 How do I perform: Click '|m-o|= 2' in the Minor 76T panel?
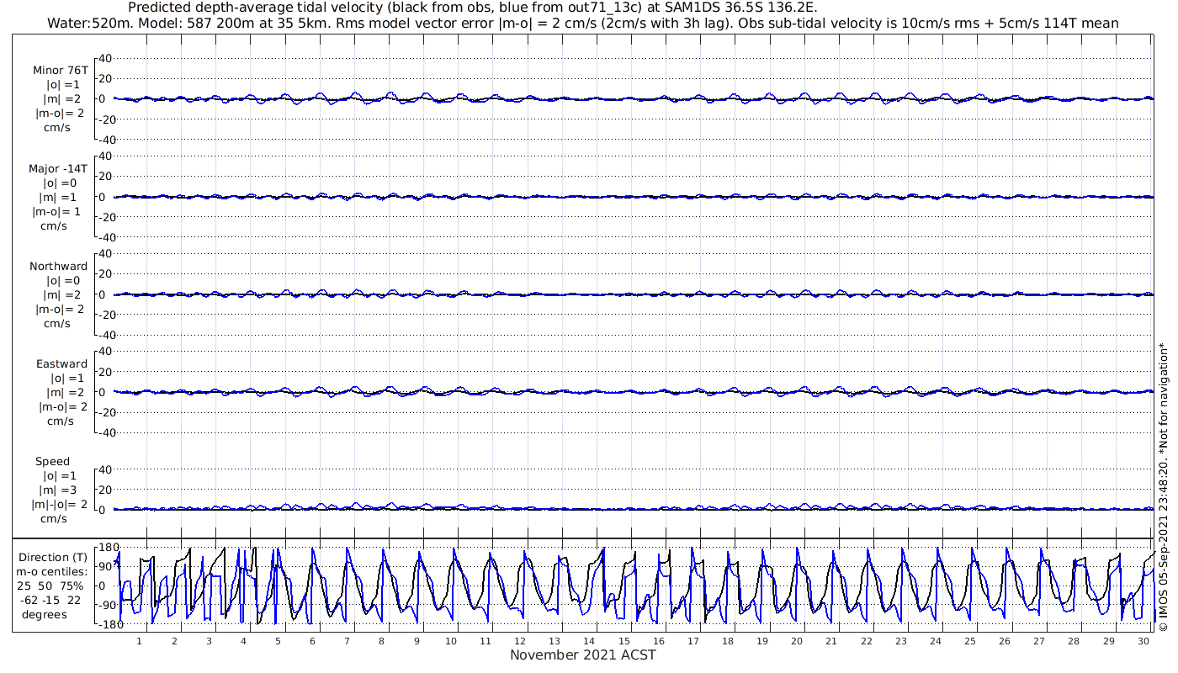click(x=59, y=114)
